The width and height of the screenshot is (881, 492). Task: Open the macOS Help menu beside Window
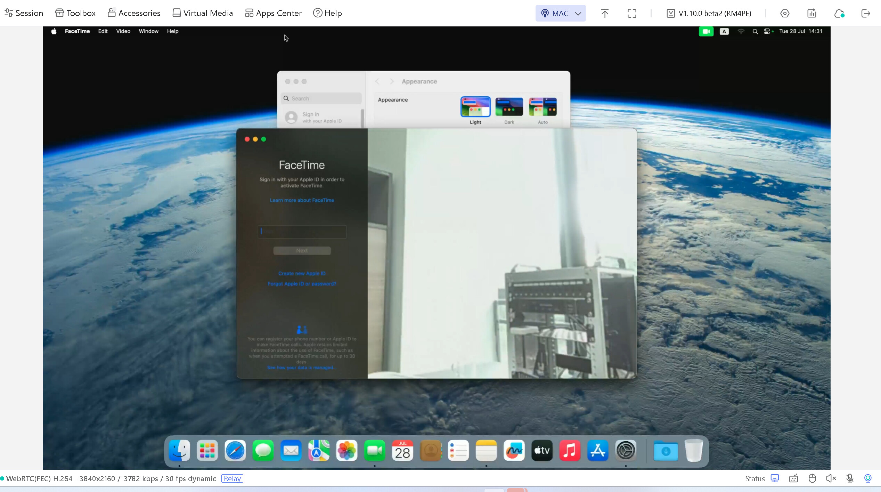coord(173,31)
